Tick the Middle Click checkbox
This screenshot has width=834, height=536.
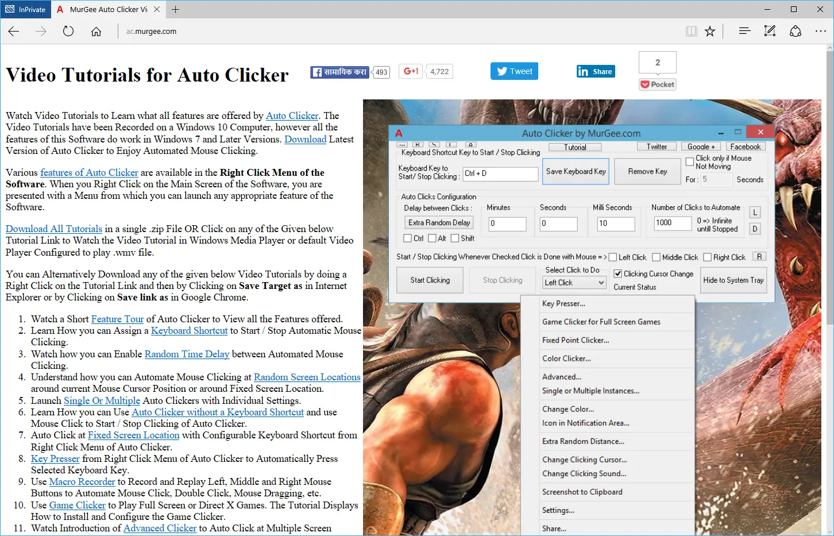click(x=656, y=257)
